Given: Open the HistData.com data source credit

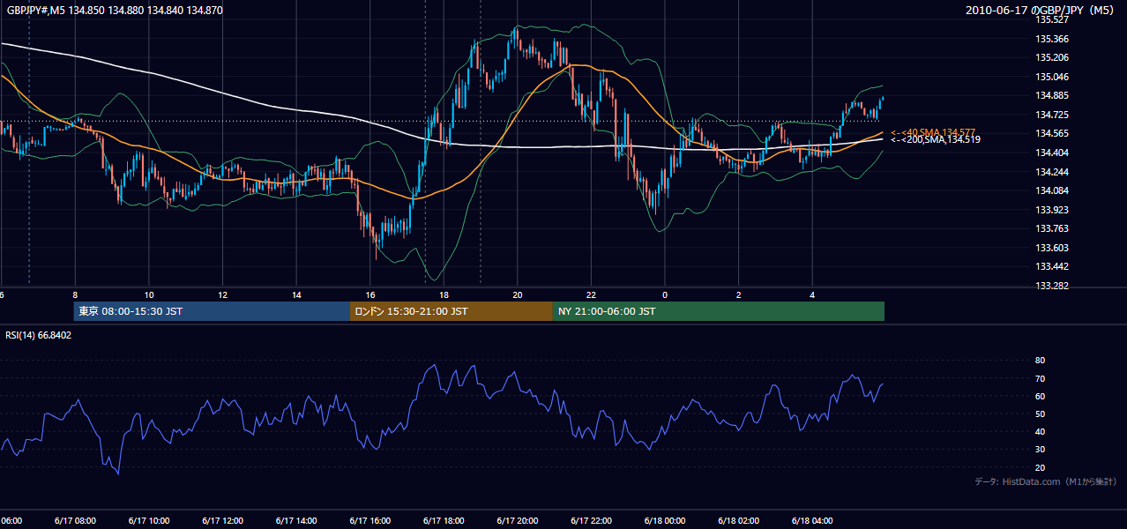Looking at the screenshot, I should coord(1046,481).
